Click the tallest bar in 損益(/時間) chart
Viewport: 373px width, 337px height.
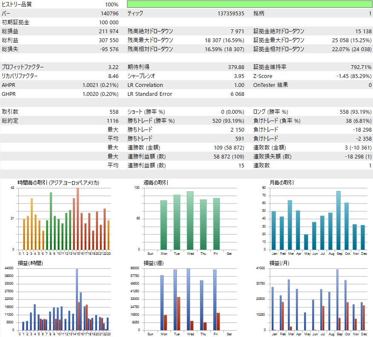(77, 298)
